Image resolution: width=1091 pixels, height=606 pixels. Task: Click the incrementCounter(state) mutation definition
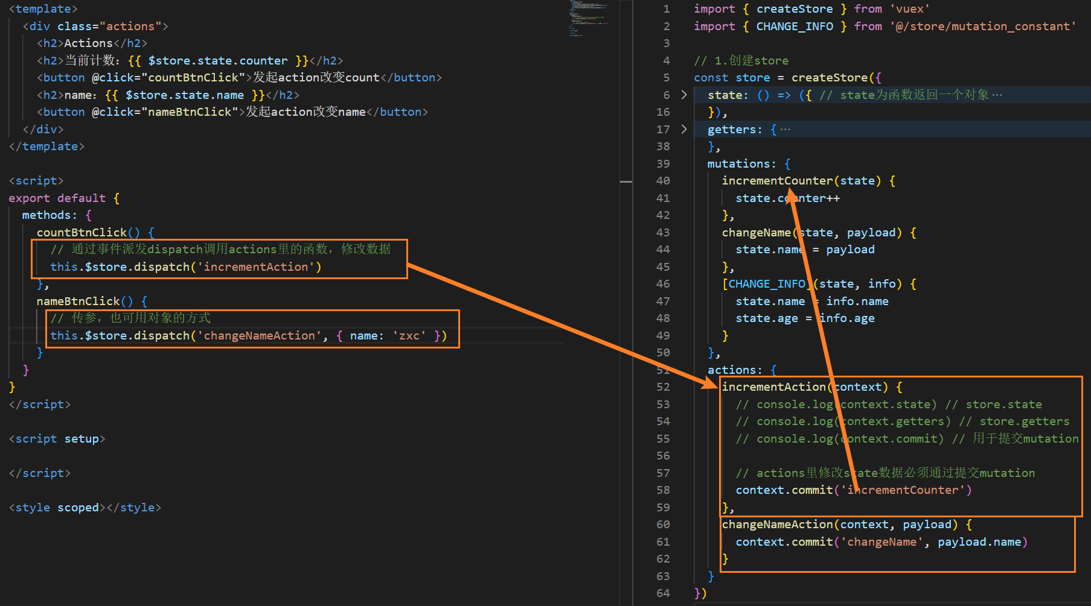[x=802, y=181]
